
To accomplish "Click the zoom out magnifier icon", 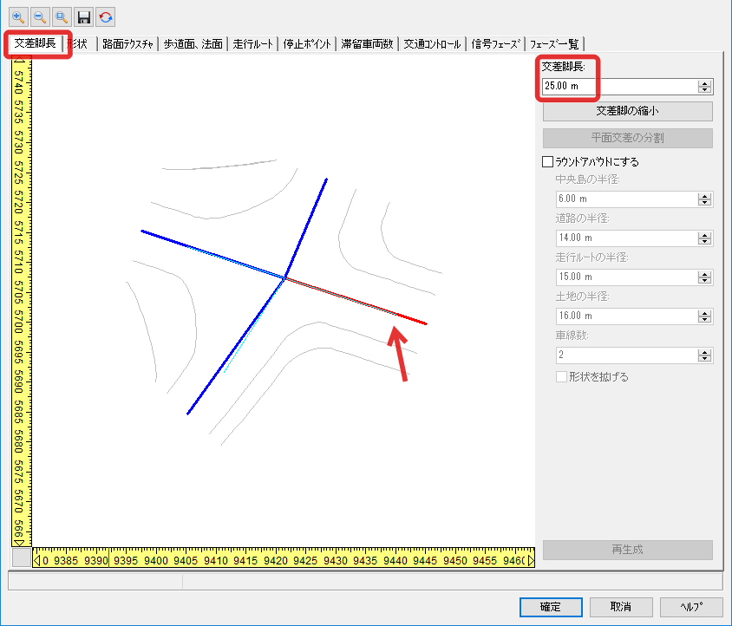I will pos(40,17).
